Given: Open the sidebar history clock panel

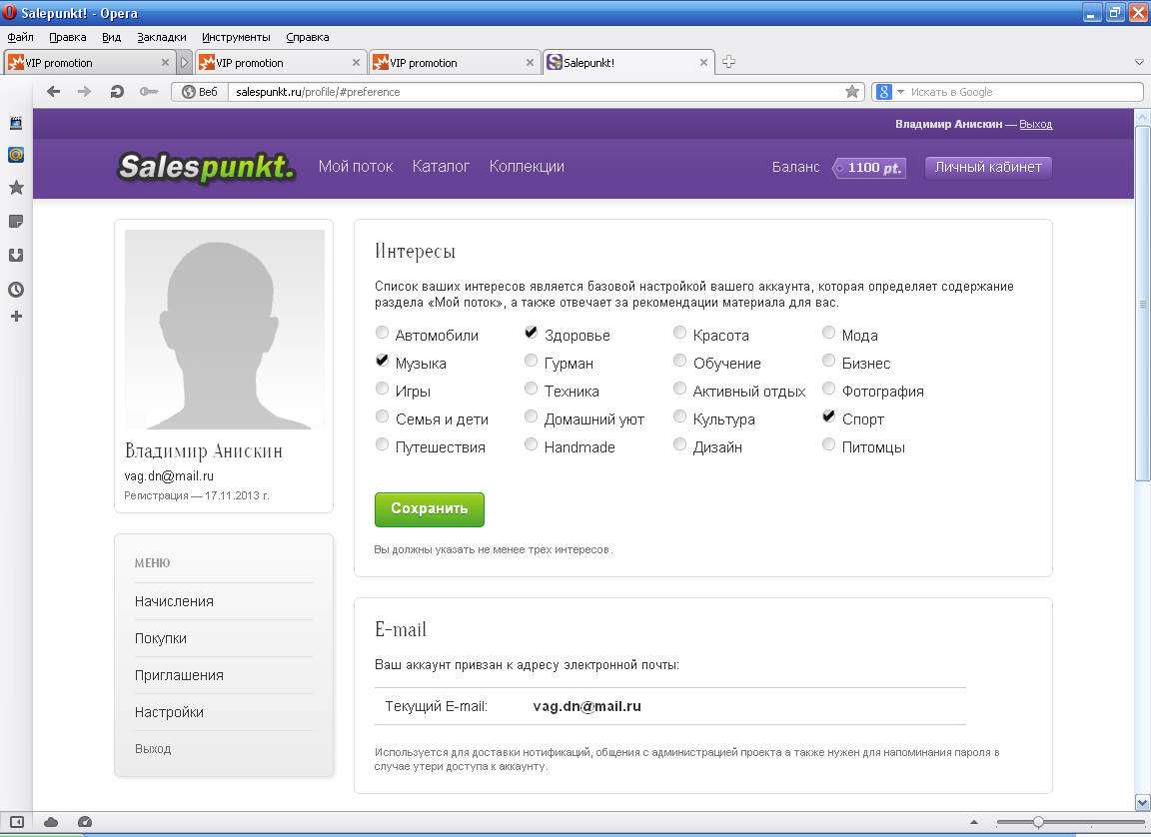Looking at the screenshot, I should [x=16, y=289].
